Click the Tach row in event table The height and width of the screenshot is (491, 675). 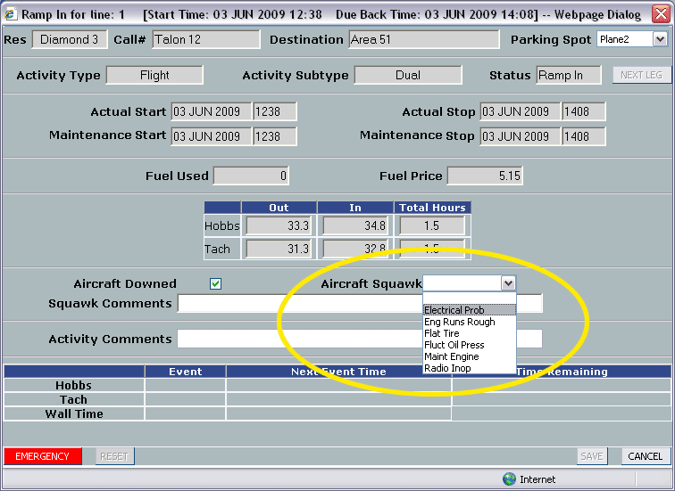tap(337, 399)
